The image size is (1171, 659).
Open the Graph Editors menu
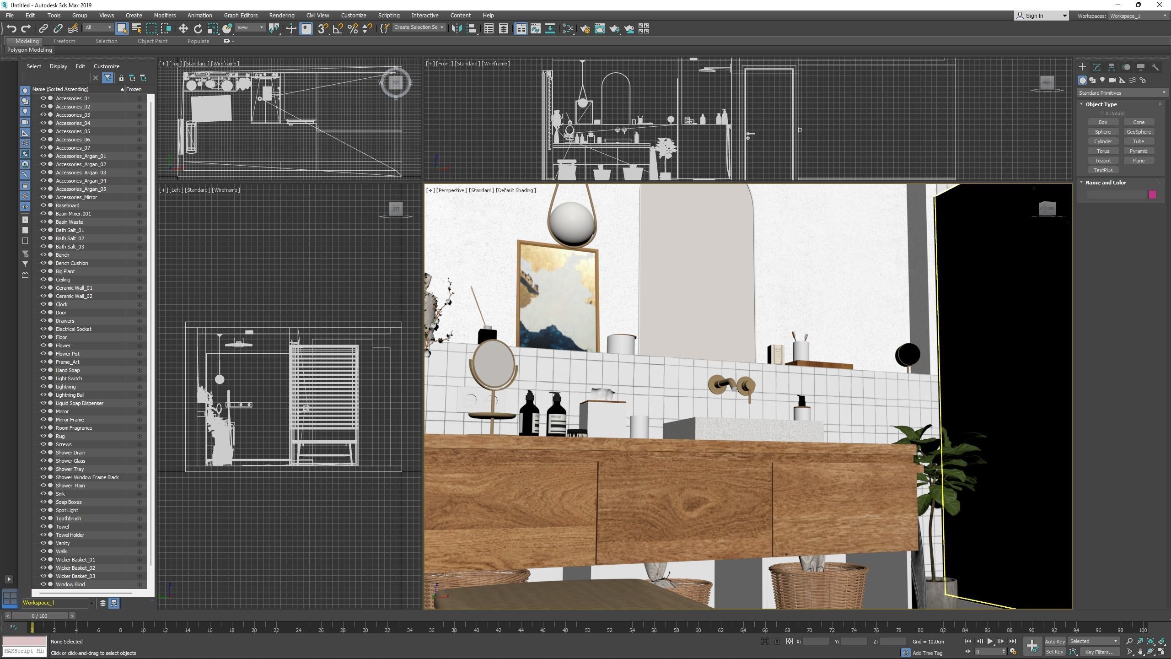[x=241, y=16]
